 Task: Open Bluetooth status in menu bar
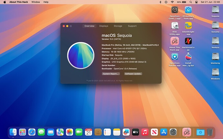(x=160, y=2)
